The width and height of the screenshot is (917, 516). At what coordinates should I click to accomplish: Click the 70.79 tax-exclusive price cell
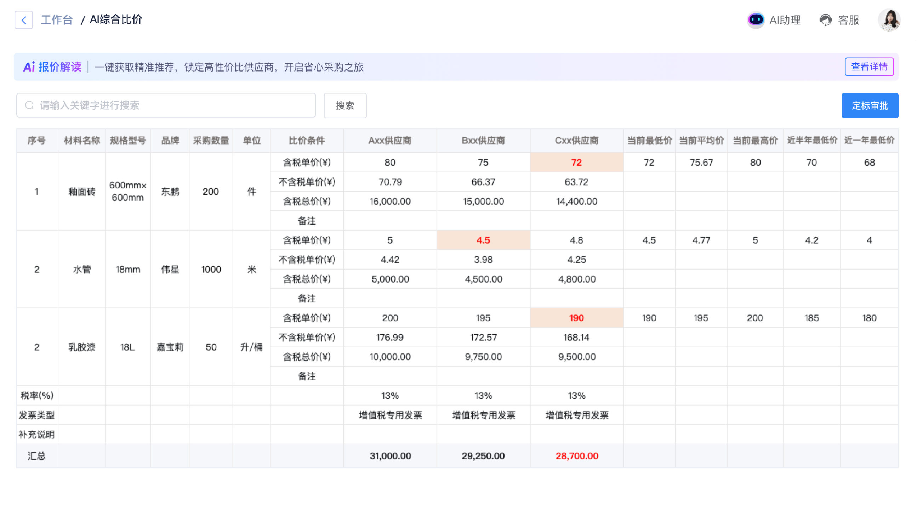click(x=391, y=182)
